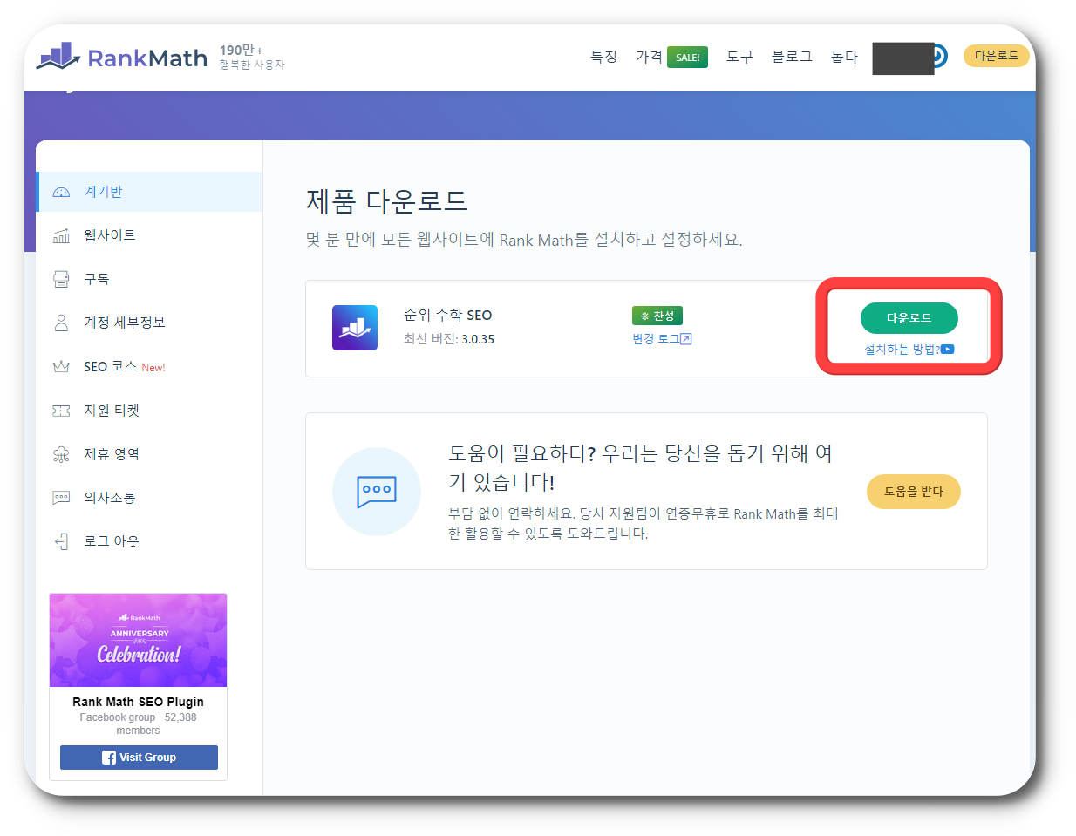The height and width of the screenshot is (836, 1076).
Task: Select the 계기반 dashboard icon in sidebar
Action: (x=61, y=191)
